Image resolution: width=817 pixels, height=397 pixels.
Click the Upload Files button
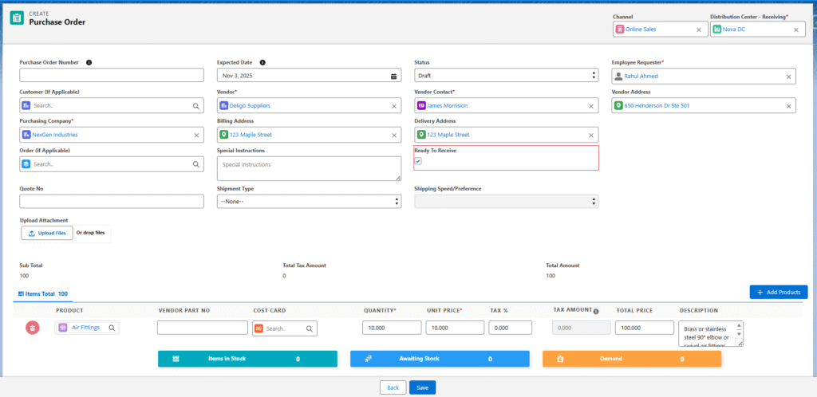tap(46, 233)
